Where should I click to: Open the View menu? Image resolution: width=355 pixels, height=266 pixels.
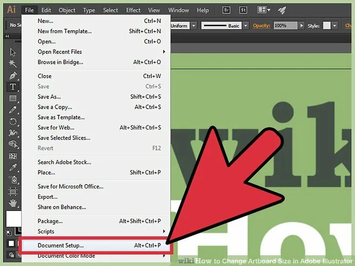tap(154, 10)
